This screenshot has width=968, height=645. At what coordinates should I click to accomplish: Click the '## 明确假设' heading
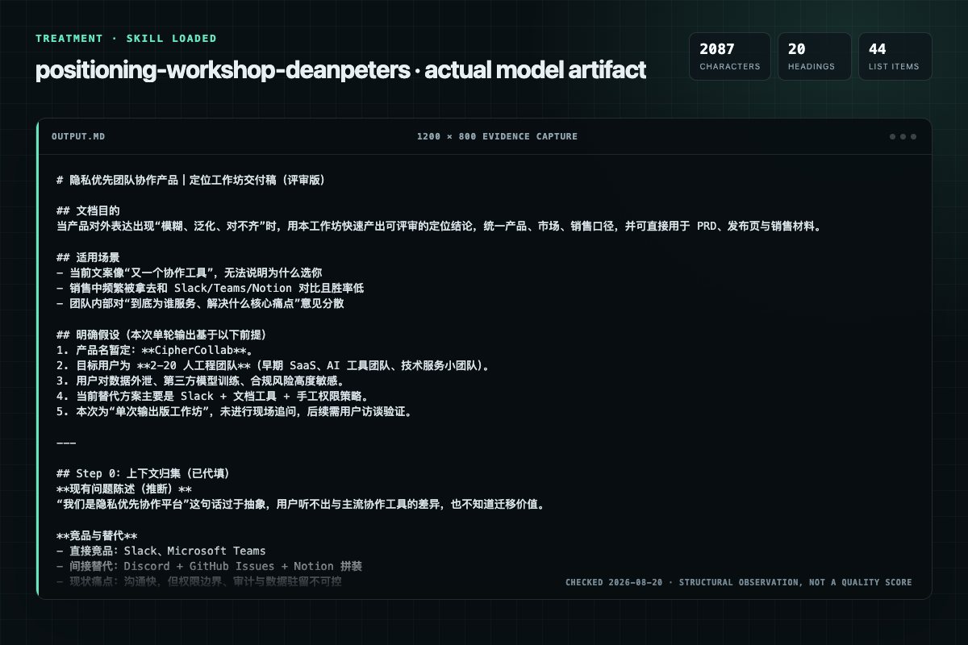pyautogui.click(x=161, y=335)
